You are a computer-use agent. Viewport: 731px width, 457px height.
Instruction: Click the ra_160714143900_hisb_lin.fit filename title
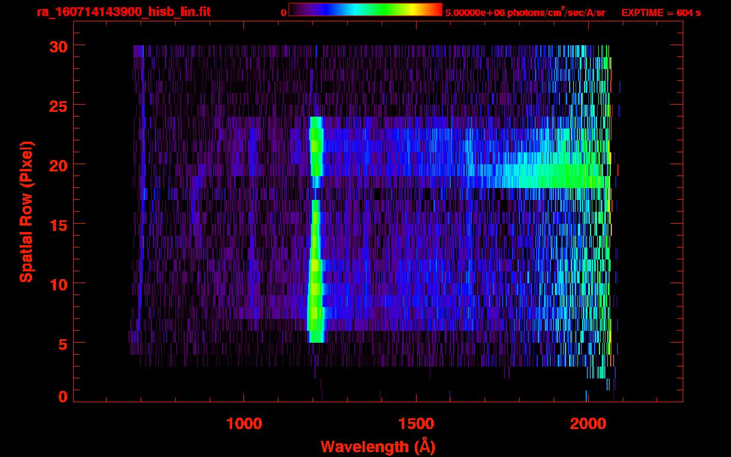pyautogui.click(x=123, y=12)
